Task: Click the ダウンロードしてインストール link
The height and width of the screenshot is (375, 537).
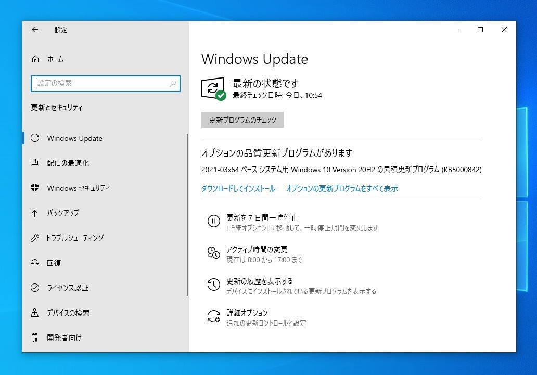Action: point(238,189)
